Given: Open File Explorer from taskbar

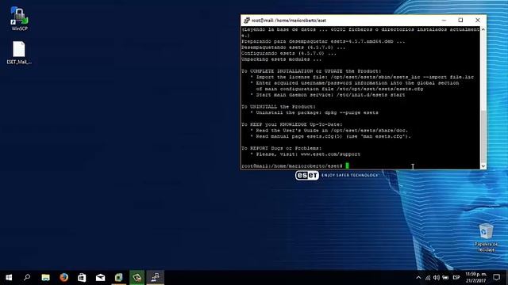Looking at the screenshot, I should coord(45,278).
